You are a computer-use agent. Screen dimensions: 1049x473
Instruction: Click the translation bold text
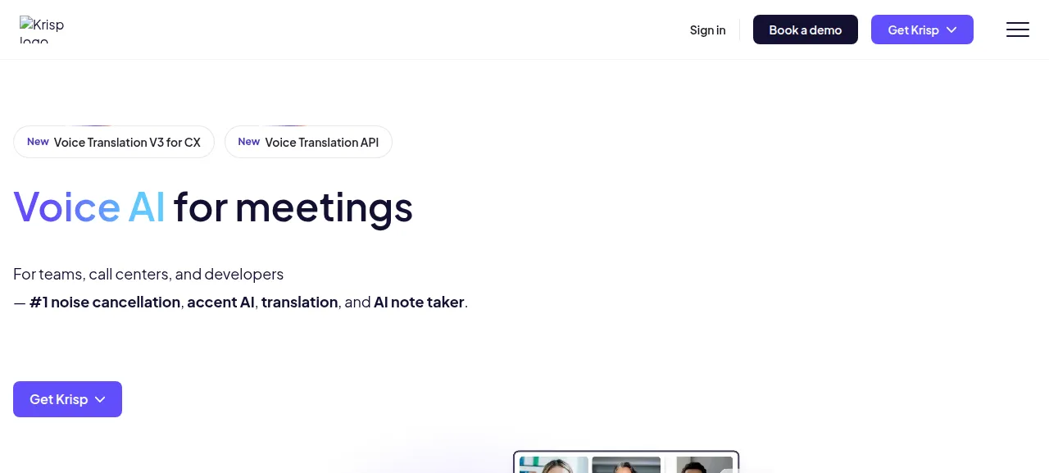tap(299, 302)
